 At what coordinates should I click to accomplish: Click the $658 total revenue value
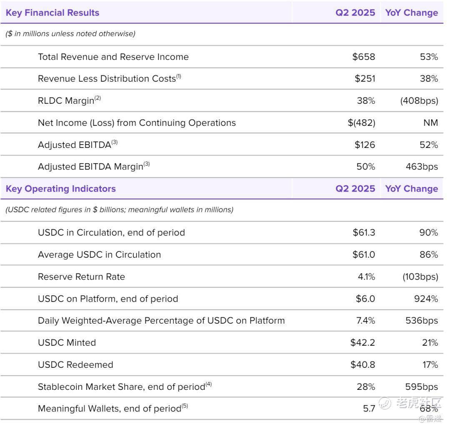pos(363,57)
